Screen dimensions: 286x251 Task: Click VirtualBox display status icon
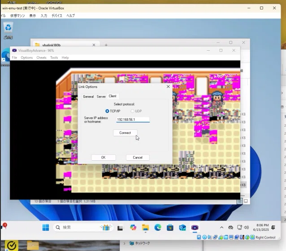[231, 237]
